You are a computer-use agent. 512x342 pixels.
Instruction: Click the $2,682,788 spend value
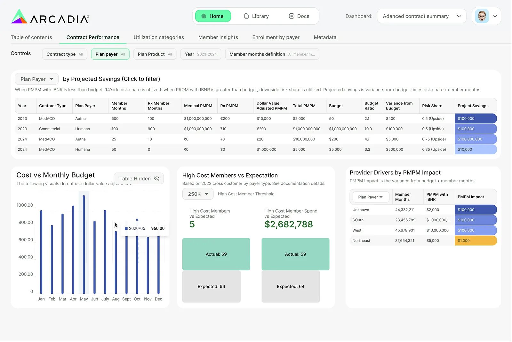[289, 224]
